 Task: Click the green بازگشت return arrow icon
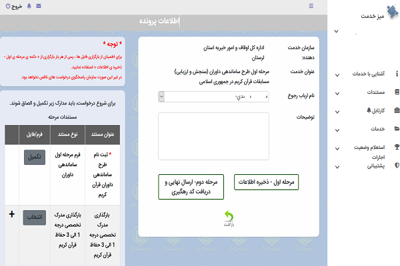[229, 216]
